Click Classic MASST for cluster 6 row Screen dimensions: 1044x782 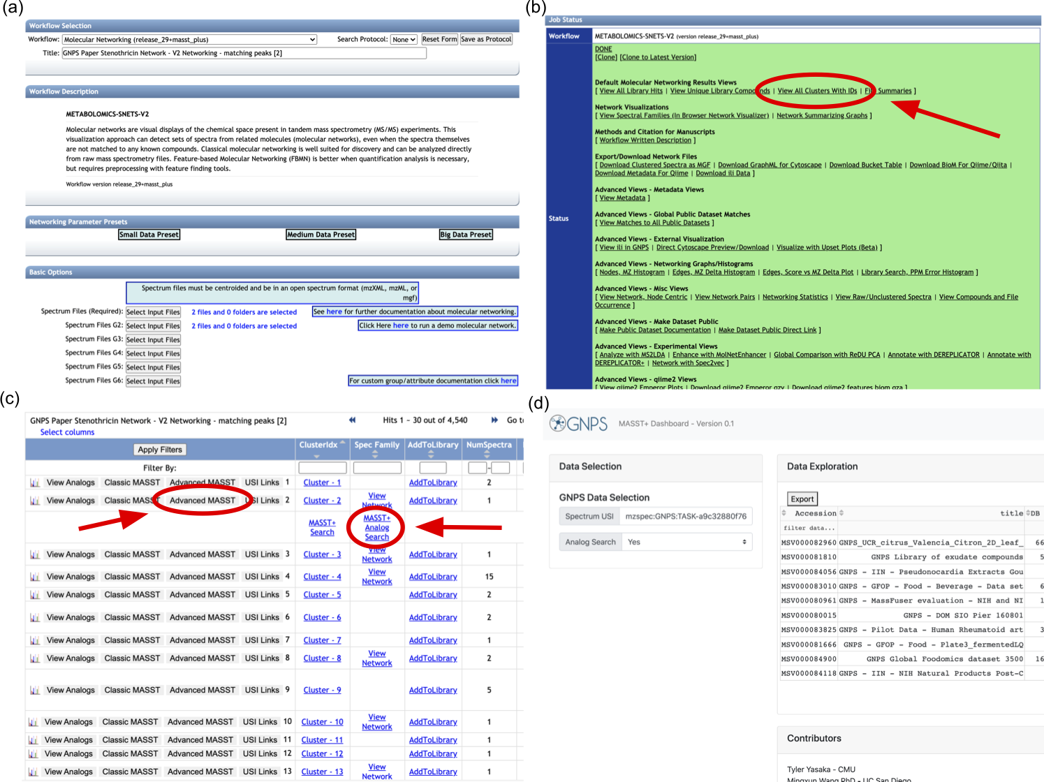coord(132,618)
